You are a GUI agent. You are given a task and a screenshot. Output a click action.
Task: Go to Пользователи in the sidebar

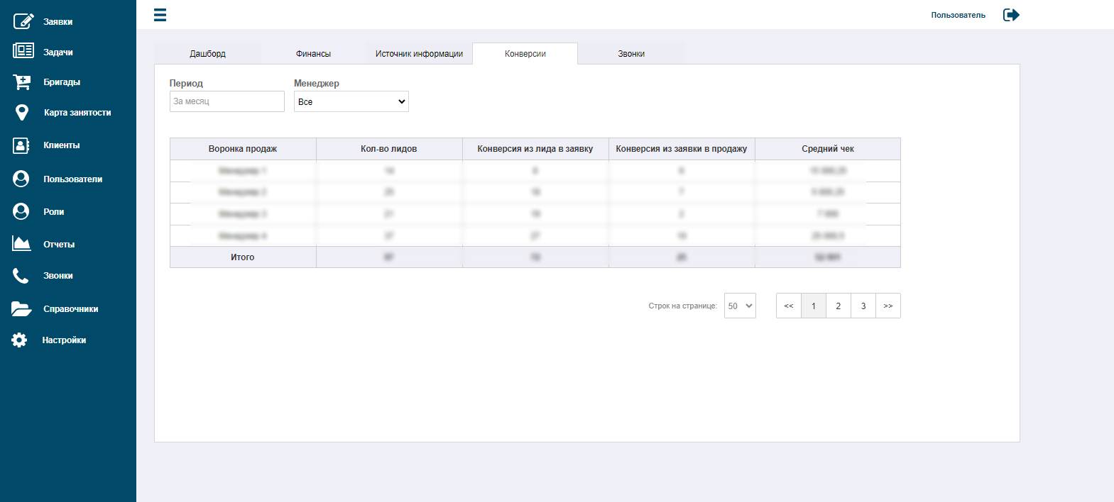pos(73,179)
